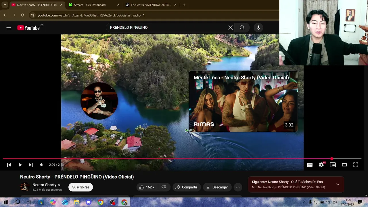368x207 pixels.
Task: Open more actions three-dot menu
Action: (x=238, y=187)
